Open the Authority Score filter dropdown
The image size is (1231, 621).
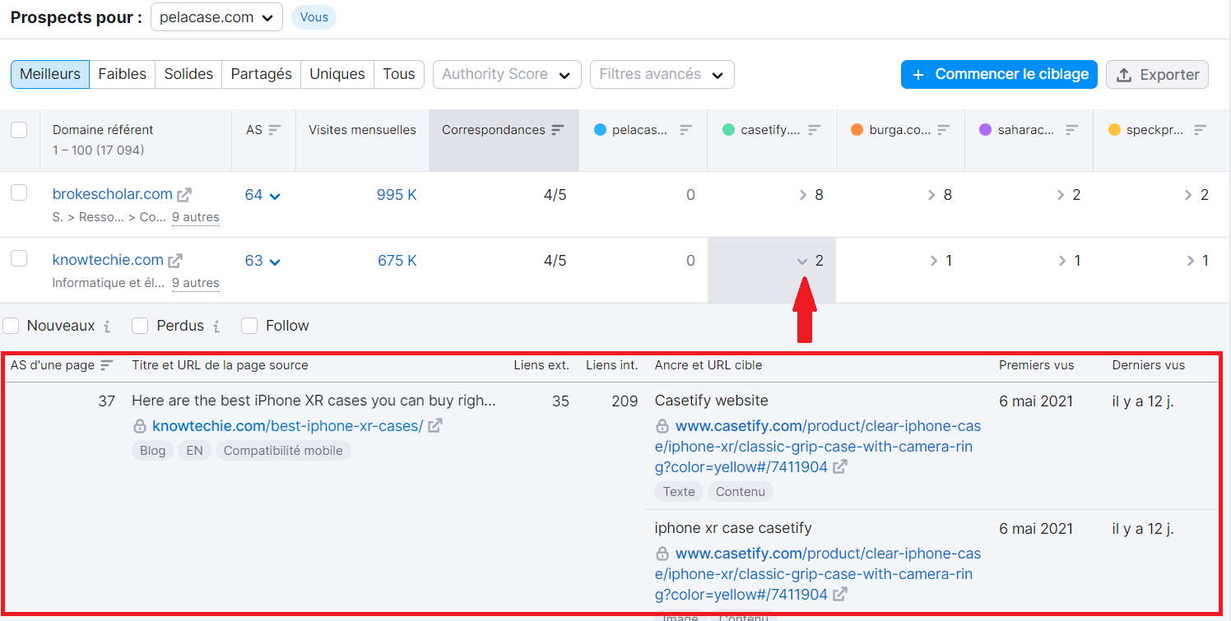507,74
